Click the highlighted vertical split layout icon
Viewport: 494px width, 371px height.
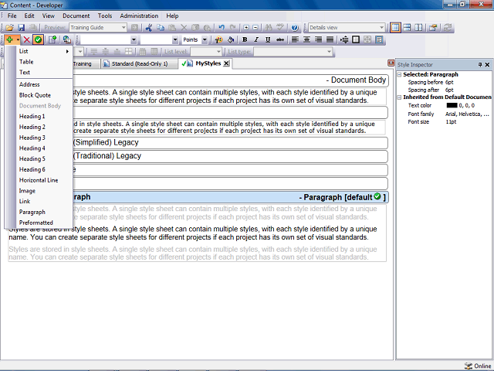click(395, 28)
